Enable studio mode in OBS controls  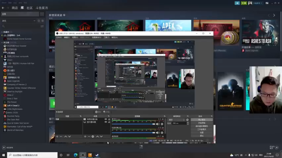(202, 129)
